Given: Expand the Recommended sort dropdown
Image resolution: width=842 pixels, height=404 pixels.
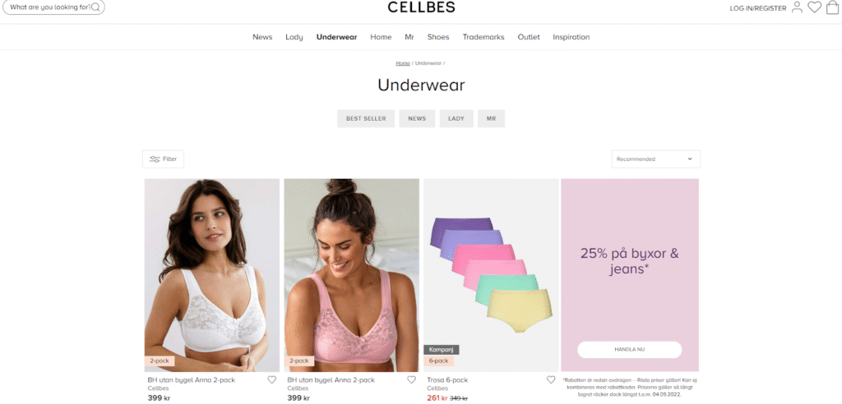Looking at the screenshot, I should (655, 159).
